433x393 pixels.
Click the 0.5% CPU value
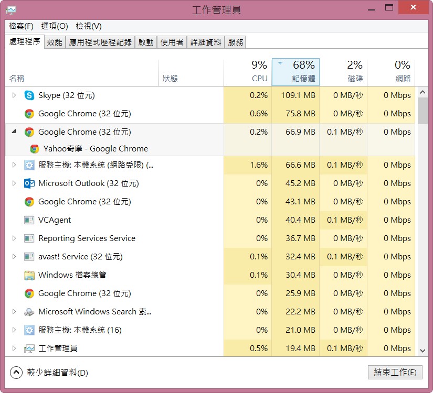coord(259,348)
